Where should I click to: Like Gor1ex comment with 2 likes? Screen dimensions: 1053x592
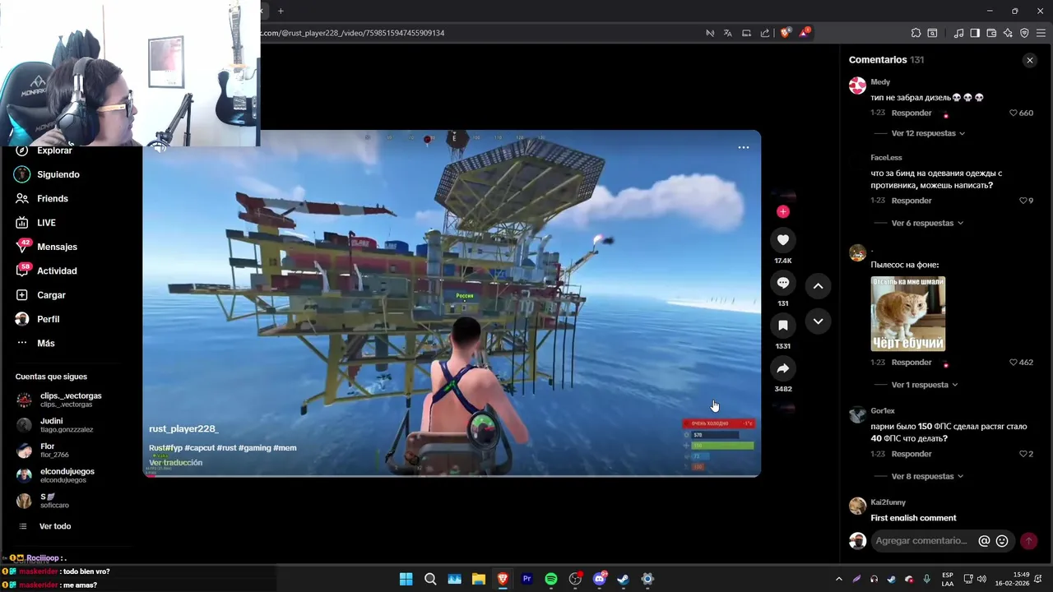(x=1023, y=454)
